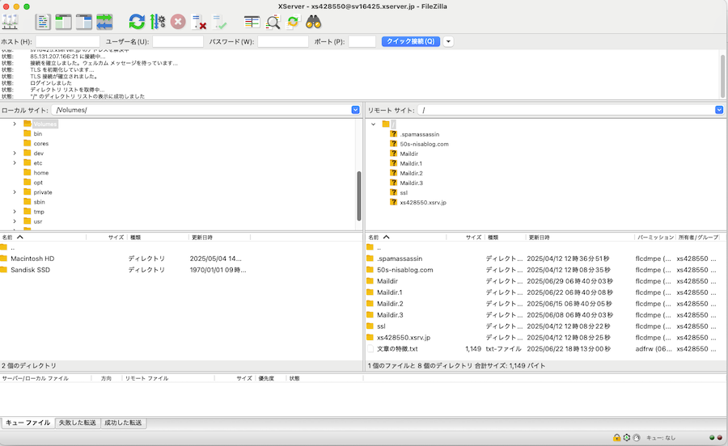This screenshot has width=728, height=446.
Task: Toggle synchronized browsing icon
Action: point(293,22)
